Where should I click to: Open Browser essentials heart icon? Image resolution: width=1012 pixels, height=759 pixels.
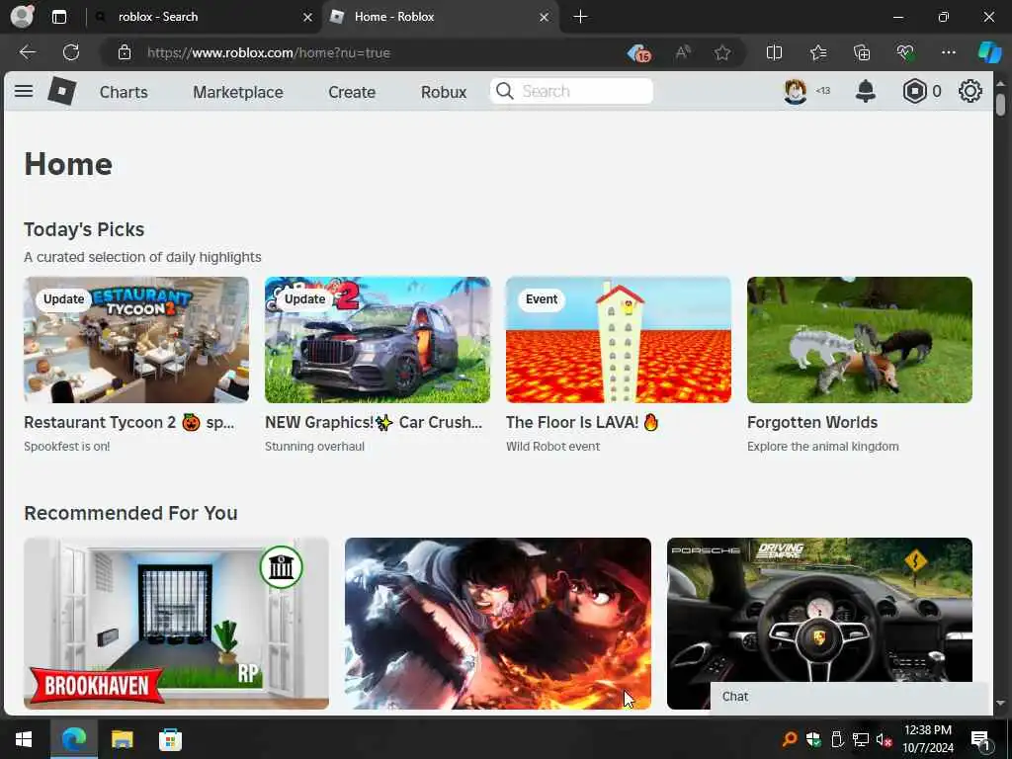pos(905,53)
